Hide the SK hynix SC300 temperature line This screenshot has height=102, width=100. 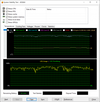pos(72,30)
